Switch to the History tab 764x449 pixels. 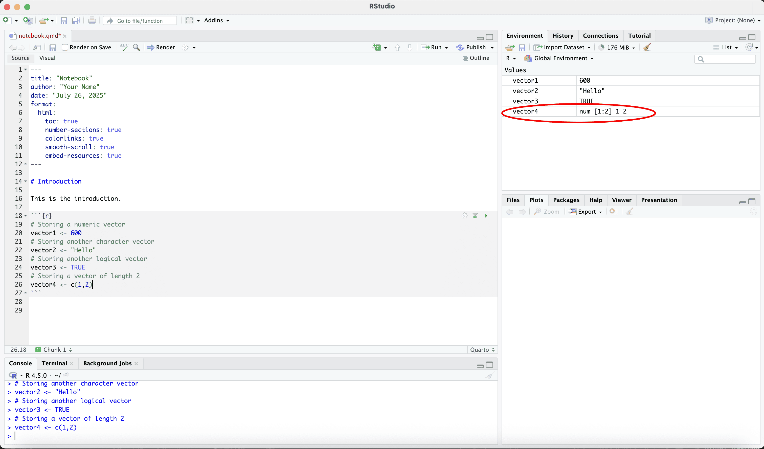pos(563,36)
